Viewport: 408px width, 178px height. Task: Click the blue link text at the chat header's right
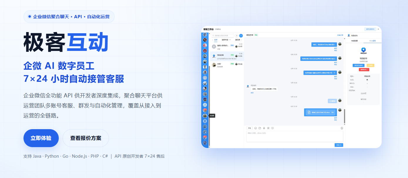pyautogui.click(x=340, y=35)
